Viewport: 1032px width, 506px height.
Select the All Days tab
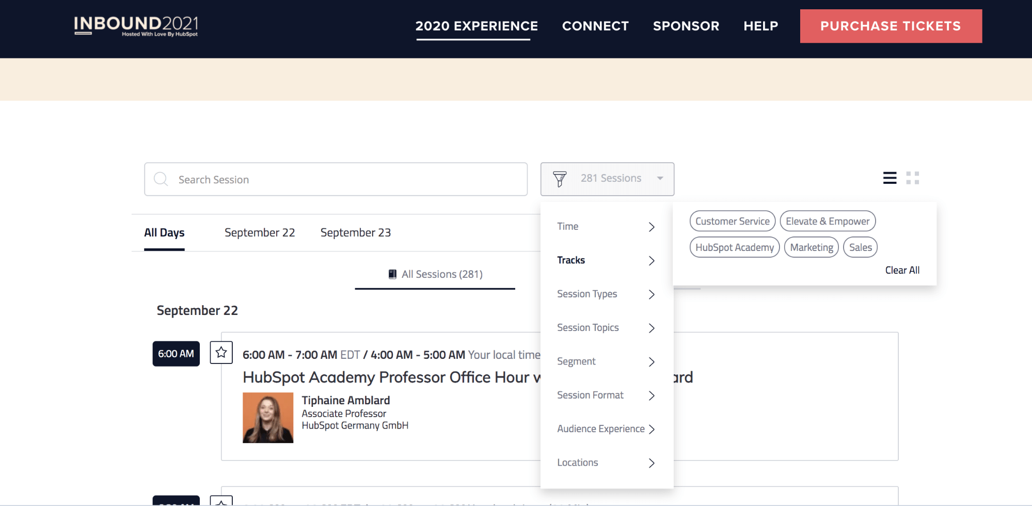click(164, 233)
